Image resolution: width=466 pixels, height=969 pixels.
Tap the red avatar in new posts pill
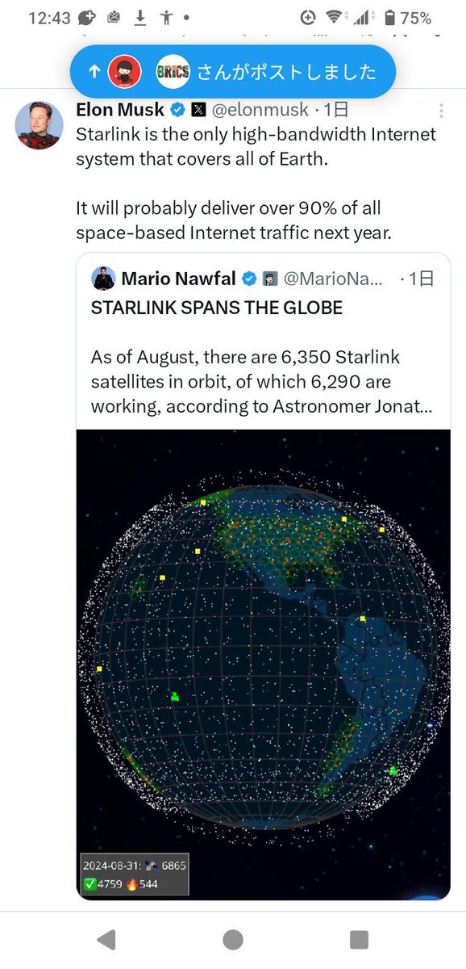[x=124, y=72]
